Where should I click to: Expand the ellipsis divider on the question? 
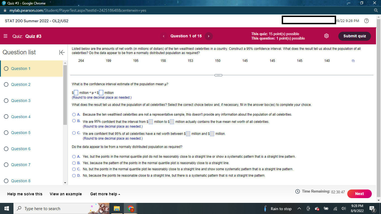[218, 75]
